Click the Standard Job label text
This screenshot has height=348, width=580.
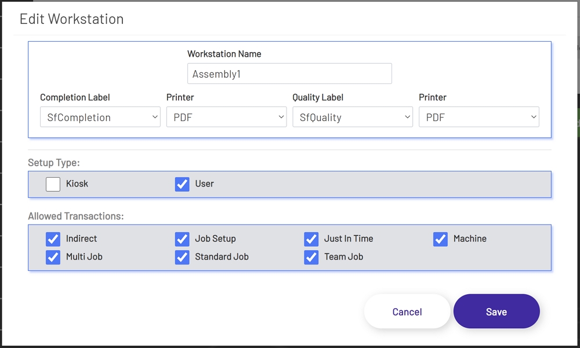point(222,257)
